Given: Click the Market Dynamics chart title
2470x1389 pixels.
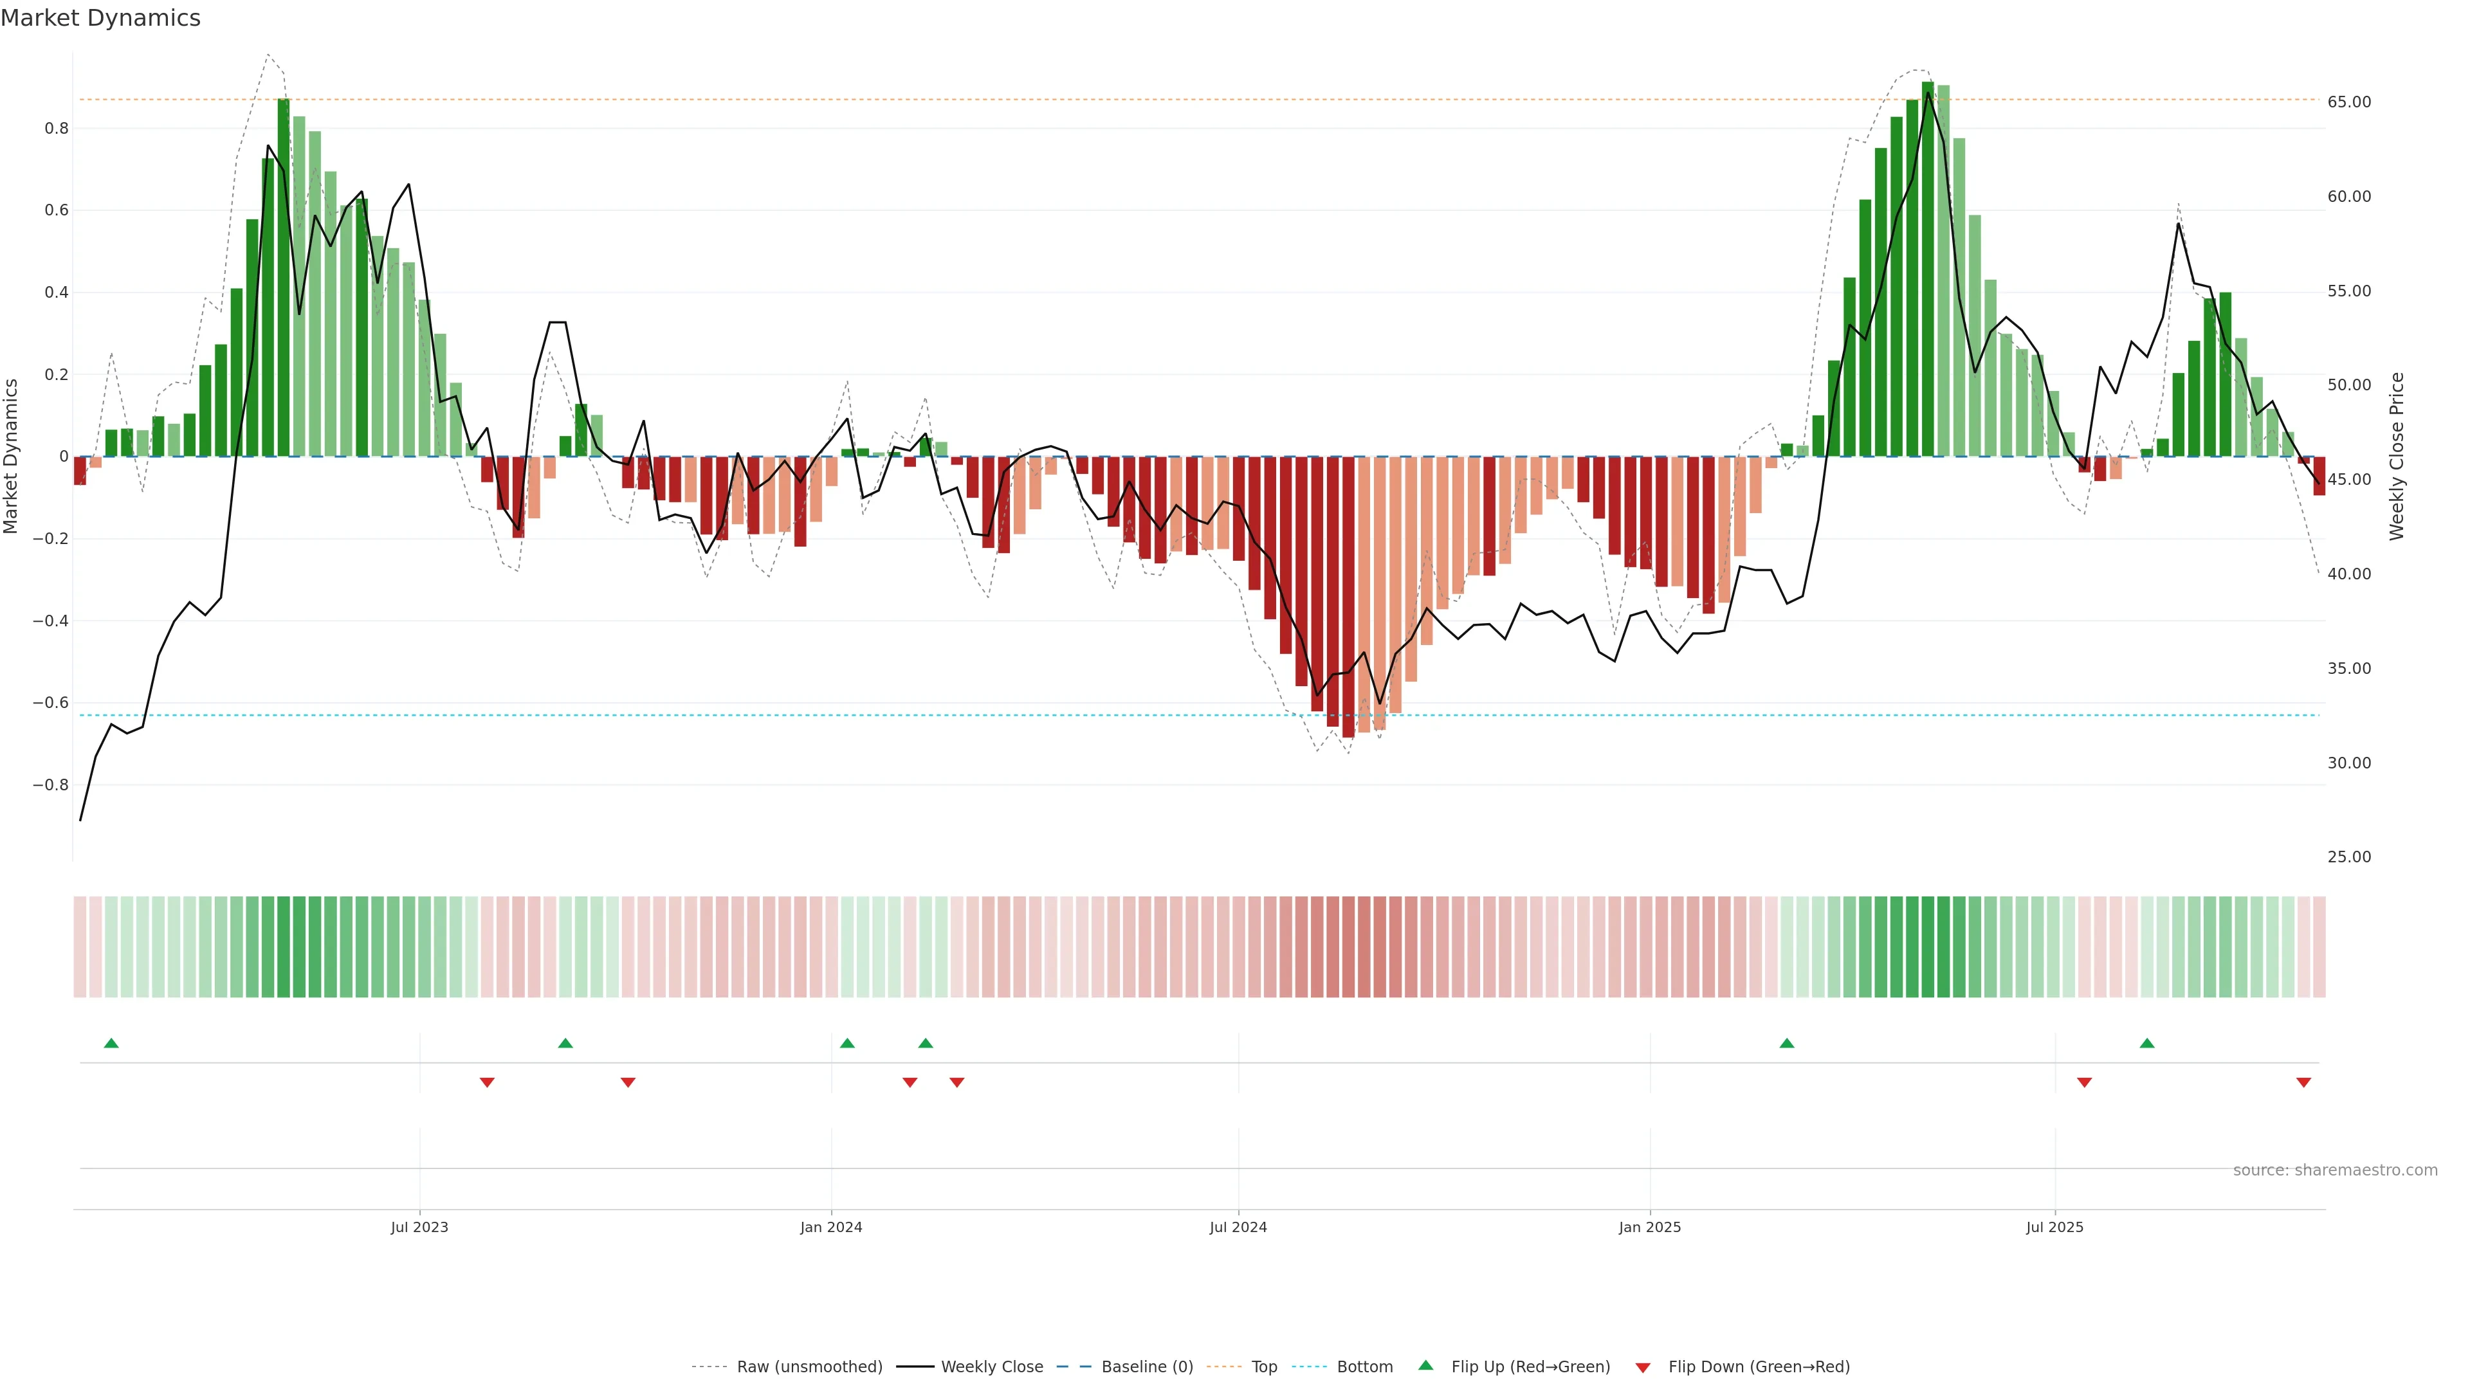Looking at the screenshot, I should point(101,18).
